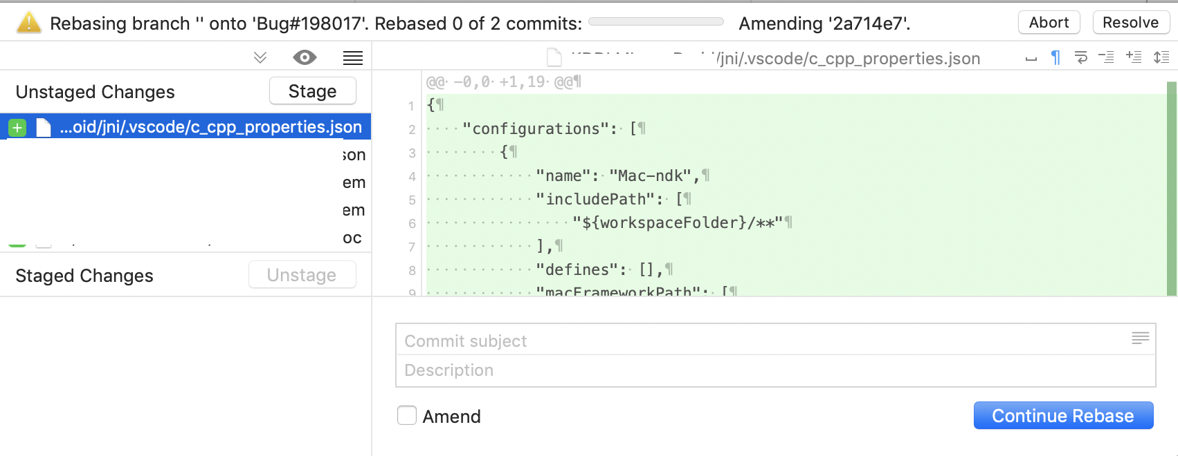Abort the rebase operation
The image size is (1178, 456).
click(x=1049, y=22)
